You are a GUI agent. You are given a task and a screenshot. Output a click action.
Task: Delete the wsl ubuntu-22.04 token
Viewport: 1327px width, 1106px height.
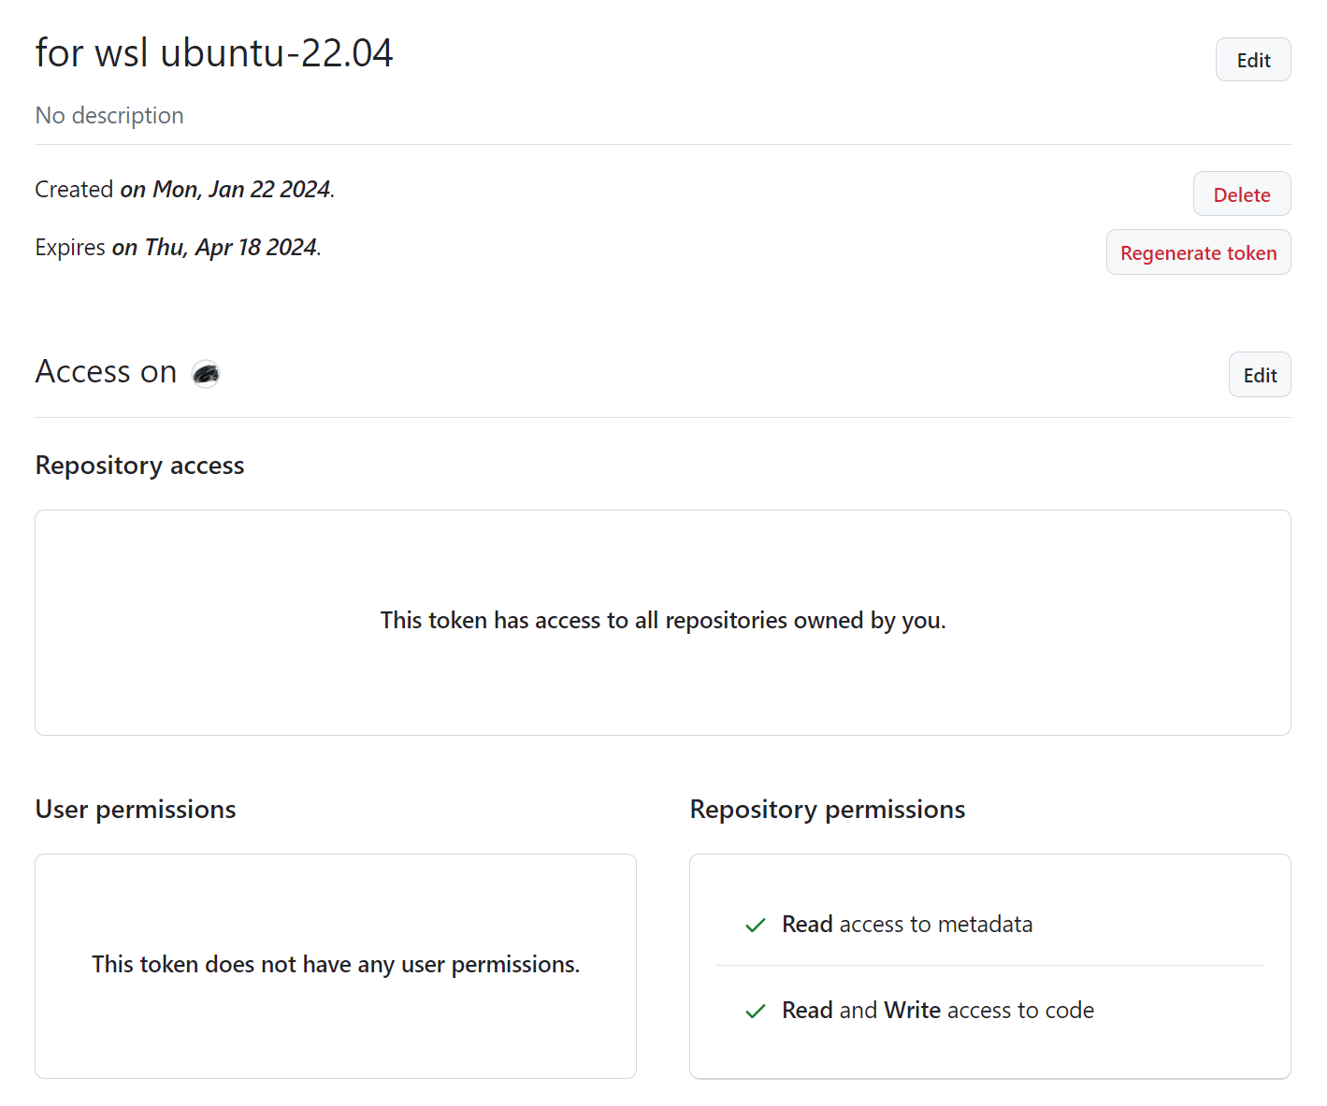[x=1242, y=194]
